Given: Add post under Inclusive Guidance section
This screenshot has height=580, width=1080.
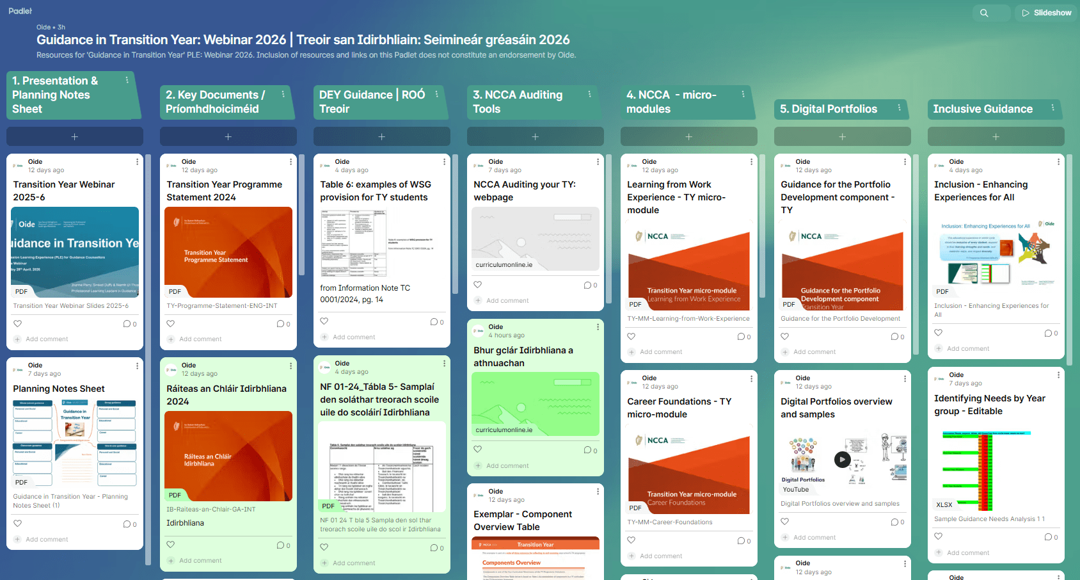Looking at the screenshot, I should click(x=996, y=136).
